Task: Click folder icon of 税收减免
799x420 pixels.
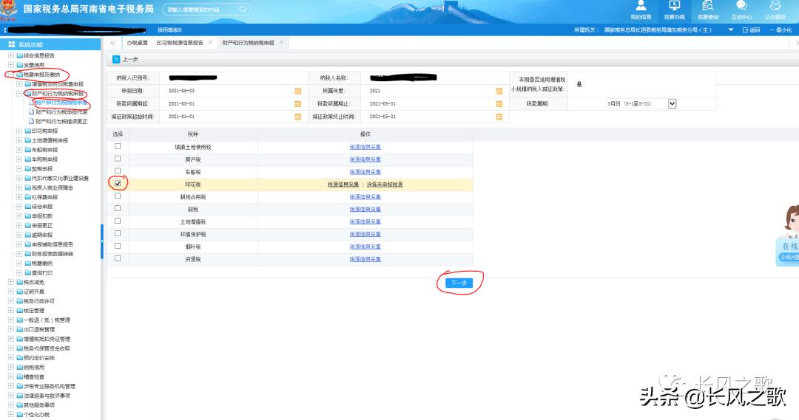Action: point(19,282)
